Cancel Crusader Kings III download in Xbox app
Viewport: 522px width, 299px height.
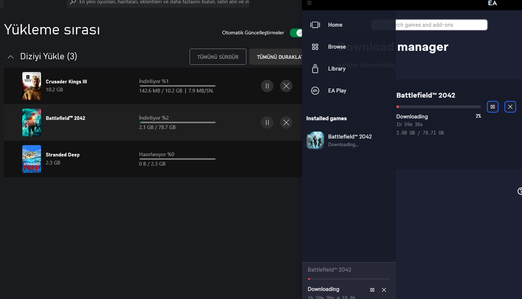click(x=286, y=86)
